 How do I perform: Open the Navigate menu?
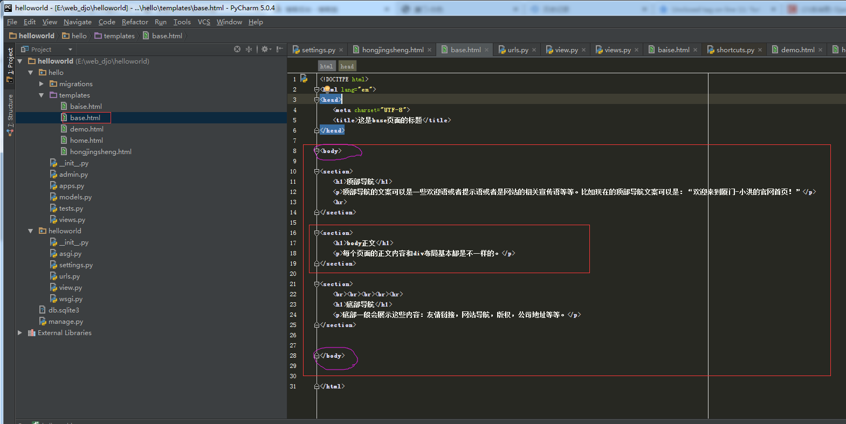pyautogui.click(x=78, y=22)
